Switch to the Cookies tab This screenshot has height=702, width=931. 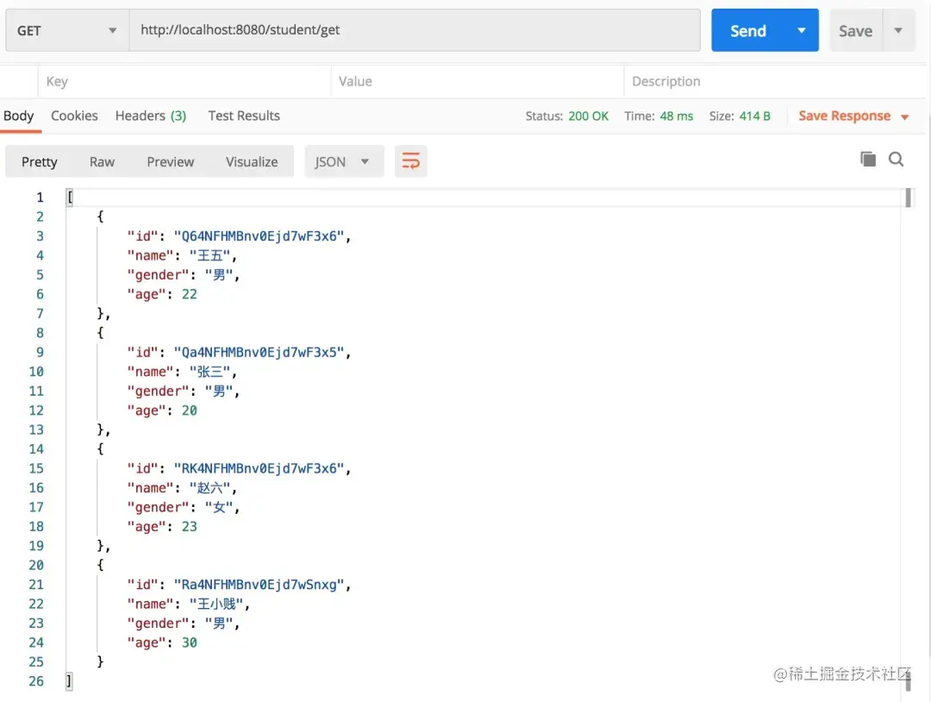(x=74, y=116)
